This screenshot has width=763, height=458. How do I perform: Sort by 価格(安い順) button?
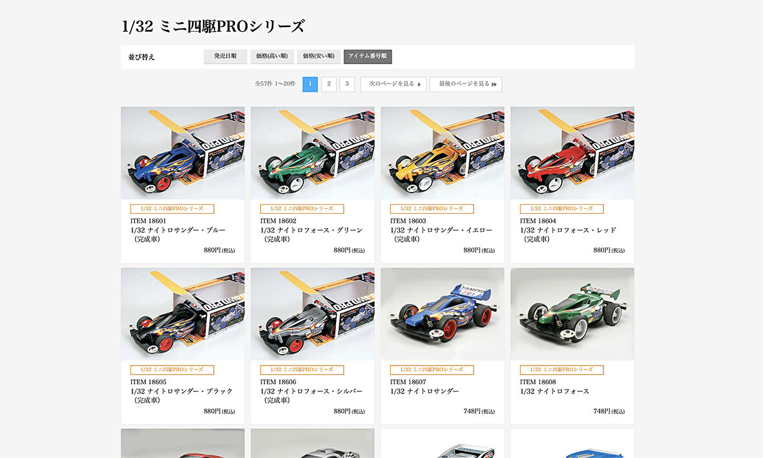pyautogui.click(x=319, y=56)
